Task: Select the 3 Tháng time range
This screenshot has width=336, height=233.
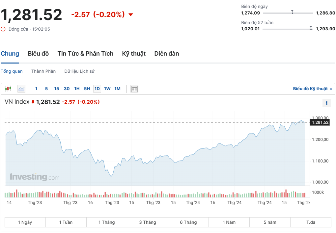Action: pos(147,222)
